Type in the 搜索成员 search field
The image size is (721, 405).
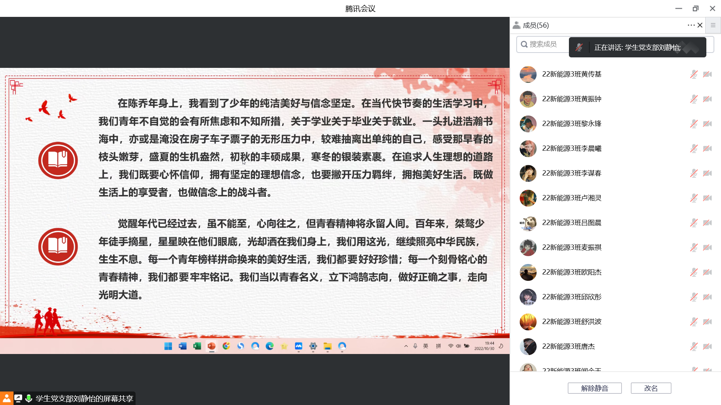(x=543, y=44)
